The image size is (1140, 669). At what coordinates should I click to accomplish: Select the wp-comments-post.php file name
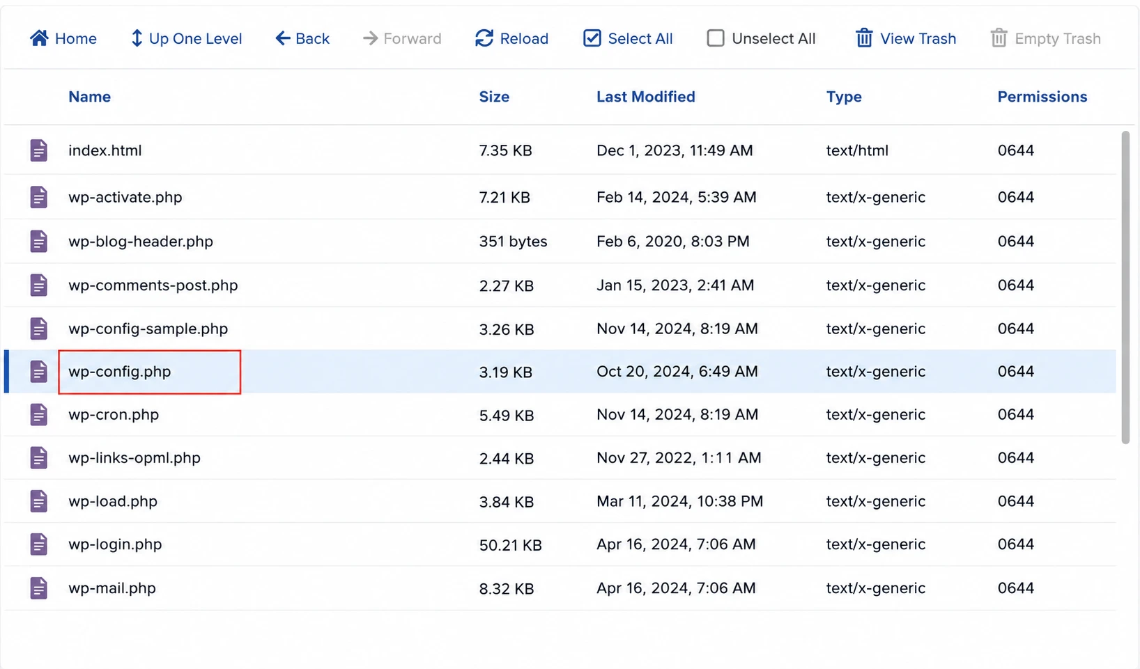point(153,286)
